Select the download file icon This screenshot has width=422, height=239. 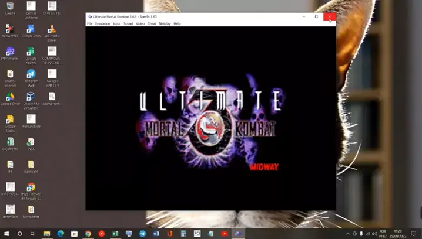click(x=10, y=211)
